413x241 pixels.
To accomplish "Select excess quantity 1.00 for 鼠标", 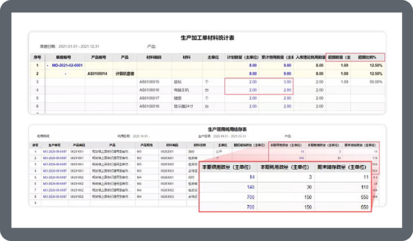I will pyautogui.click(x=344, y=82).
